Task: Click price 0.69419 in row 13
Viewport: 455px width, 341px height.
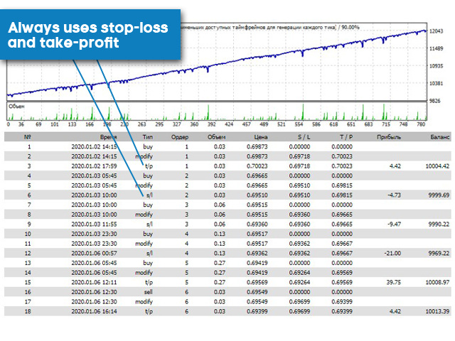Action: pyautogui.click(x=257, y=263)
